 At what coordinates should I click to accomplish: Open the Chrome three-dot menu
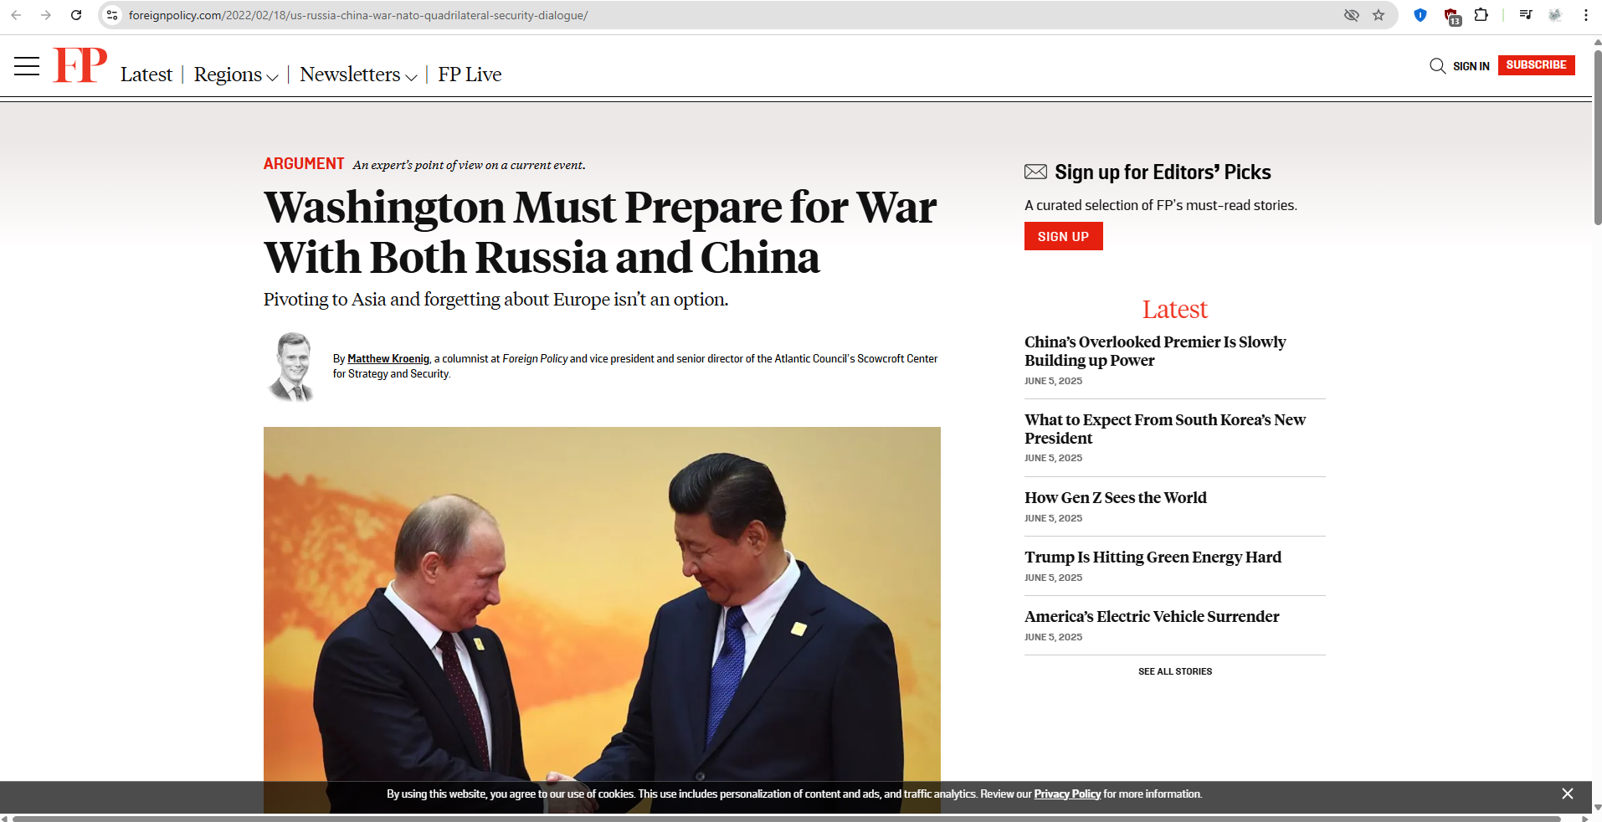(x=1586, y=15)
